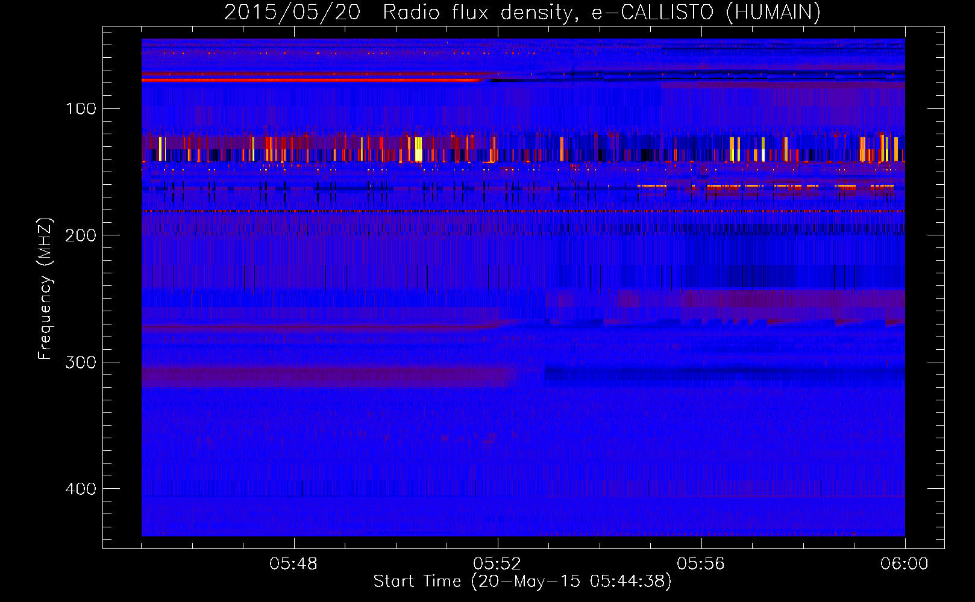Click the 06:00 time tick label
This screenshot has height=602, width=975.
coord(904,564)
